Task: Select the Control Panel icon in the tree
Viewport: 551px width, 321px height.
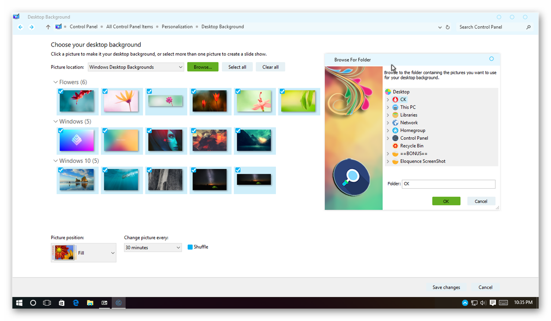Action: click(x=395, y=138)
